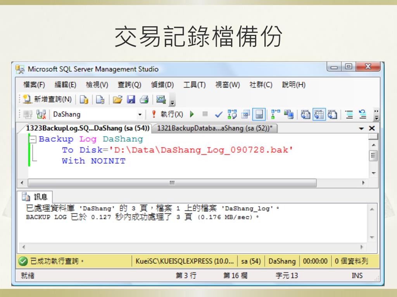
Task: Click the editor horizontal scroll right arrow
Action: [364, 183]
